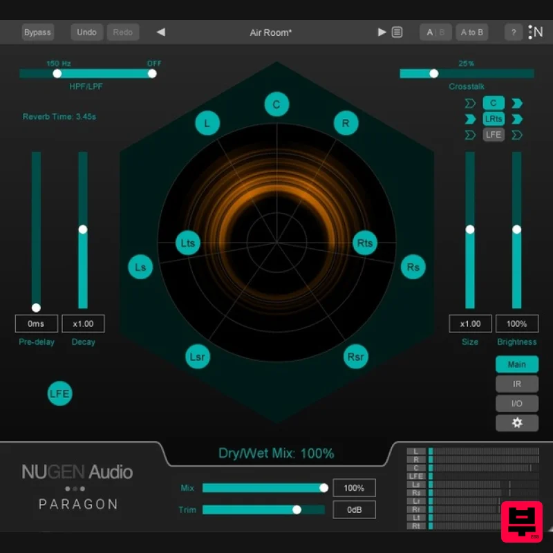
Task: Click the left chevron beside LFE crosstalk
Action: (470, 135)
